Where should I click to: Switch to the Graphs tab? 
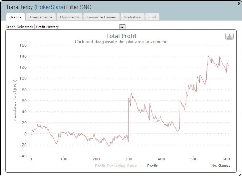tap(16, 17)
